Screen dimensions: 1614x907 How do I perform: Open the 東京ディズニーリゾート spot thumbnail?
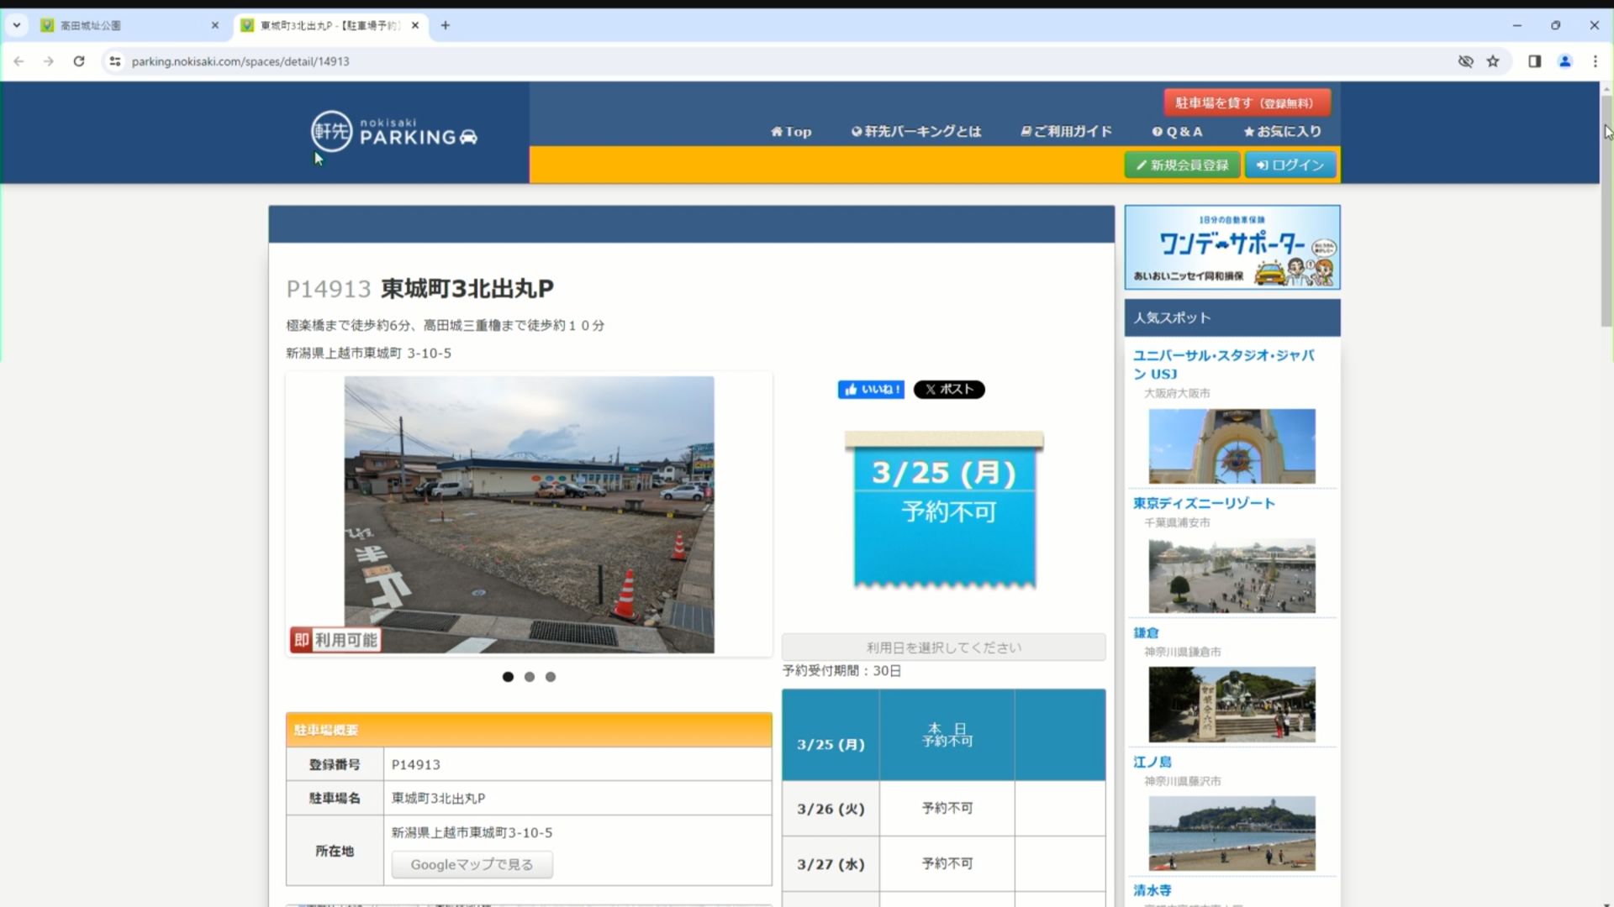pos(1232,576)
